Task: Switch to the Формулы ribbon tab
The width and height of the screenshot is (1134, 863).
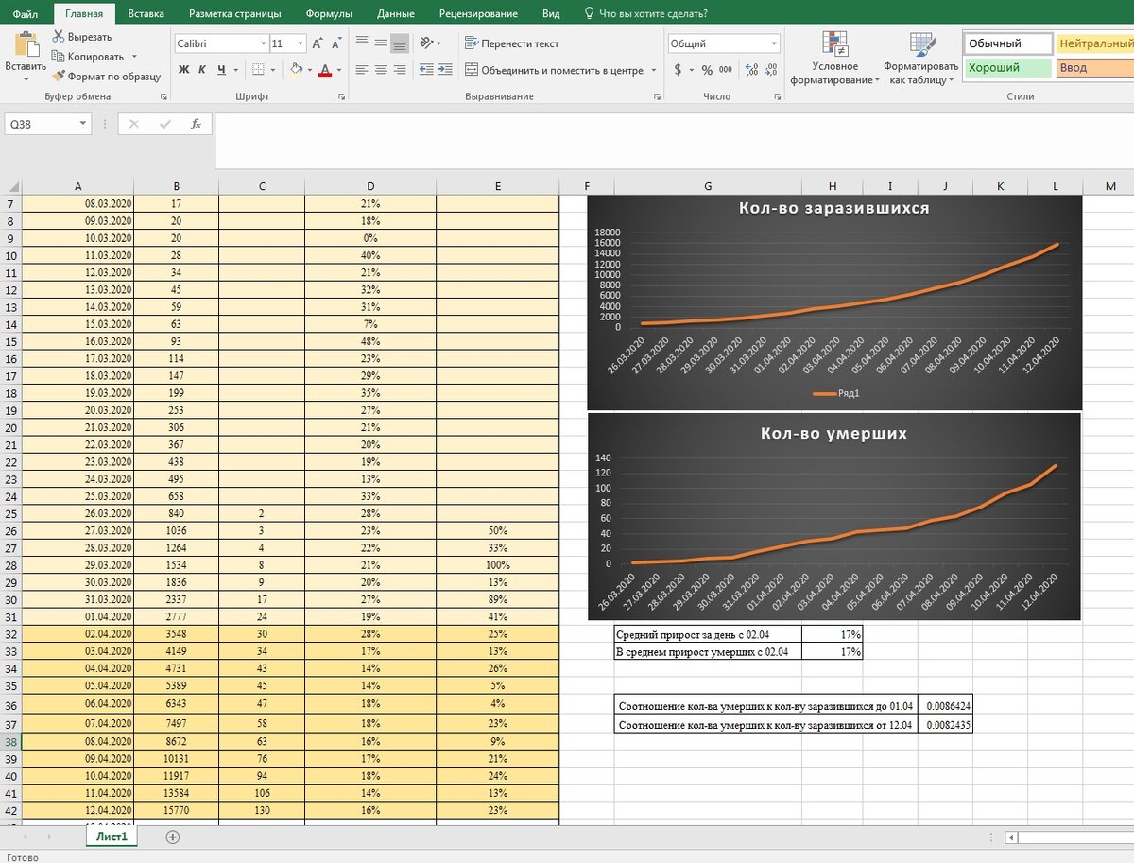Action: [329, 13]
